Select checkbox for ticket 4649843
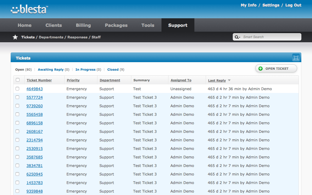Screen dimensions: 312x195 [18, 89]
